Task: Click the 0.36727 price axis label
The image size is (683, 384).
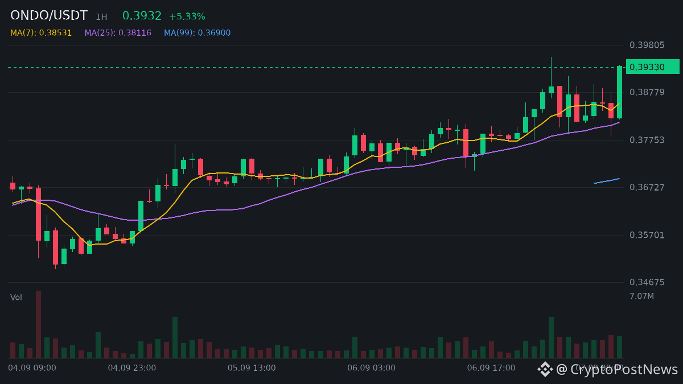Action: [647, 187]
